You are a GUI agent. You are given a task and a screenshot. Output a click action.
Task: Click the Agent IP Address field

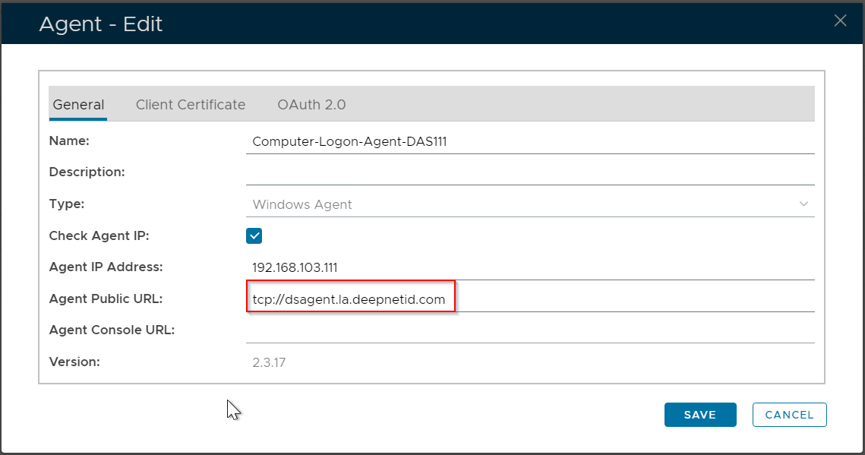[x=529, y=267]
